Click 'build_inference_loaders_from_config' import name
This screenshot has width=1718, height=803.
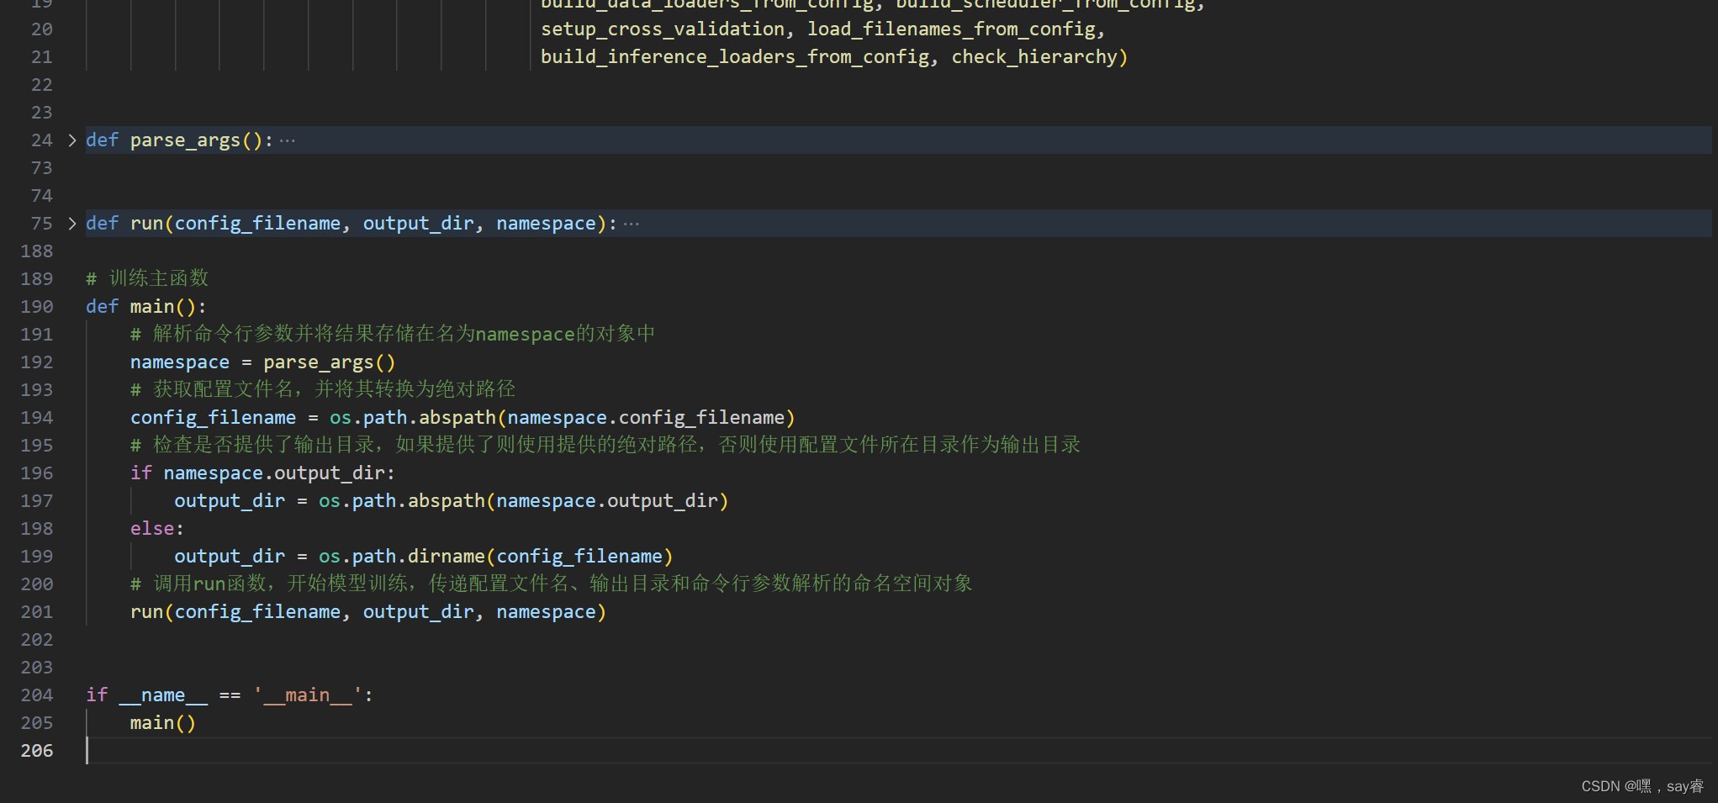coord(735,57)
